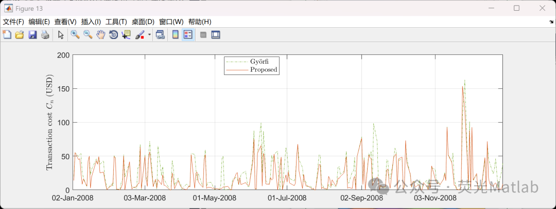The height and width of the screenshot is (209, 556).
Task: Open the 帮助(H) menu
Action: [200, 22]
